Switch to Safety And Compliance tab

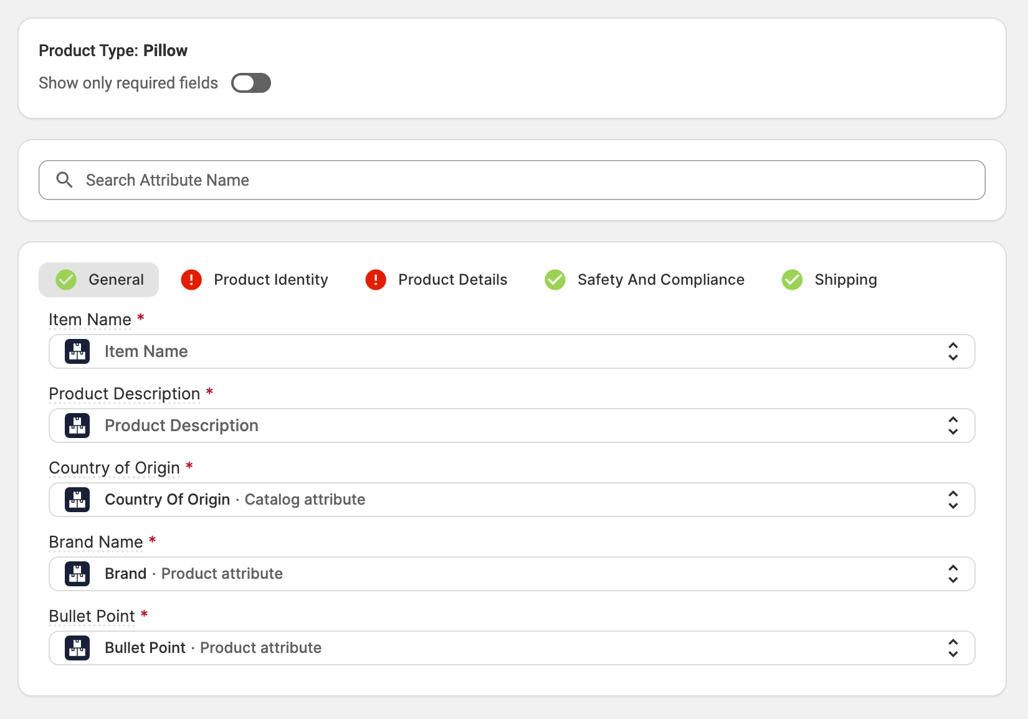pos(644,280)
